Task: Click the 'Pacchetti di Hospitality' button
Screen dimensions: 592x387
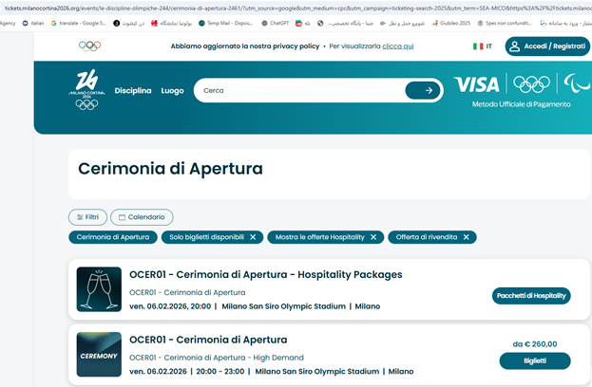Action: coord(531,296)
